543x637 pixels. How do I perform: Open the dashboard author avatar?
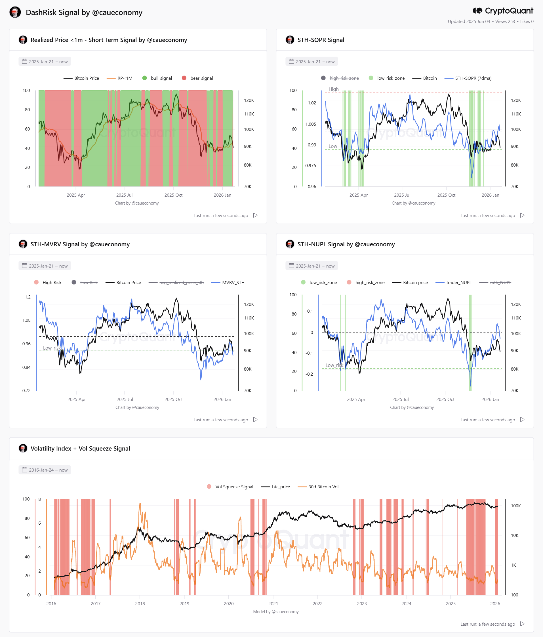click(x=15, y=12)
